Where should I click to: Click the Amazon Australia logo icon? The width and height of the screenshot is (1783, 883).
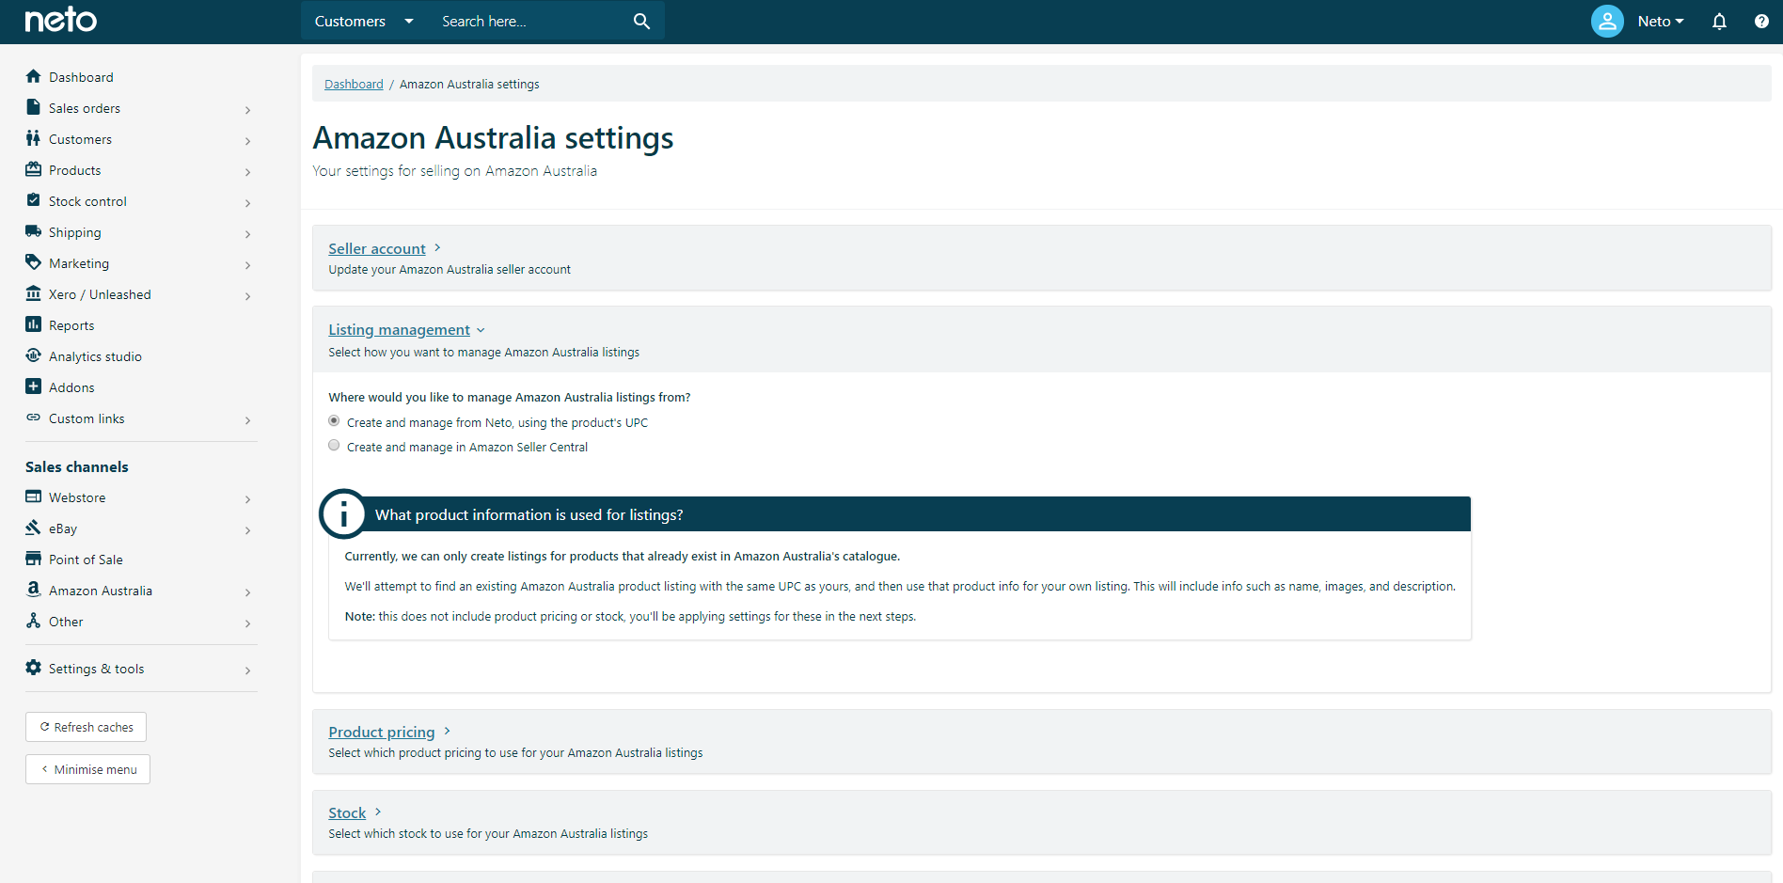34,590
